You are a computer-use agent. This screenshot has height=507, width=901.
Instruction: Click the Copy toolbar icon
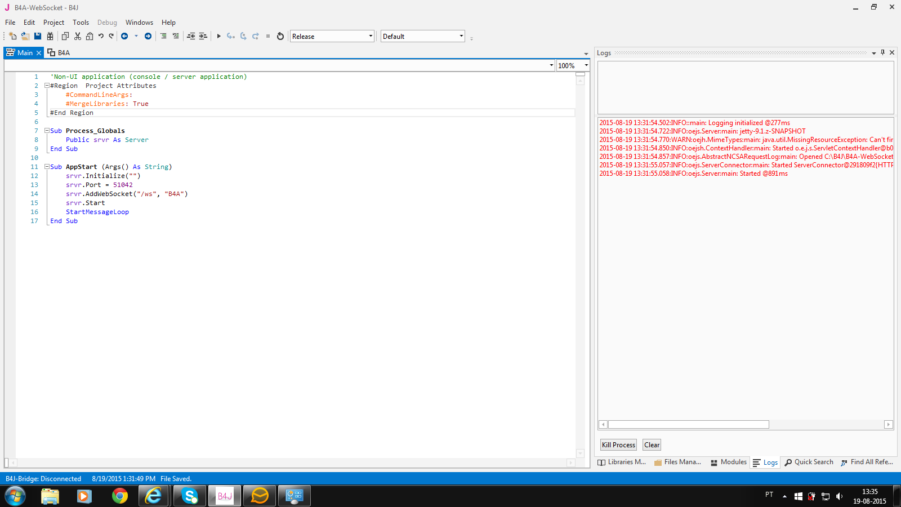65,36
